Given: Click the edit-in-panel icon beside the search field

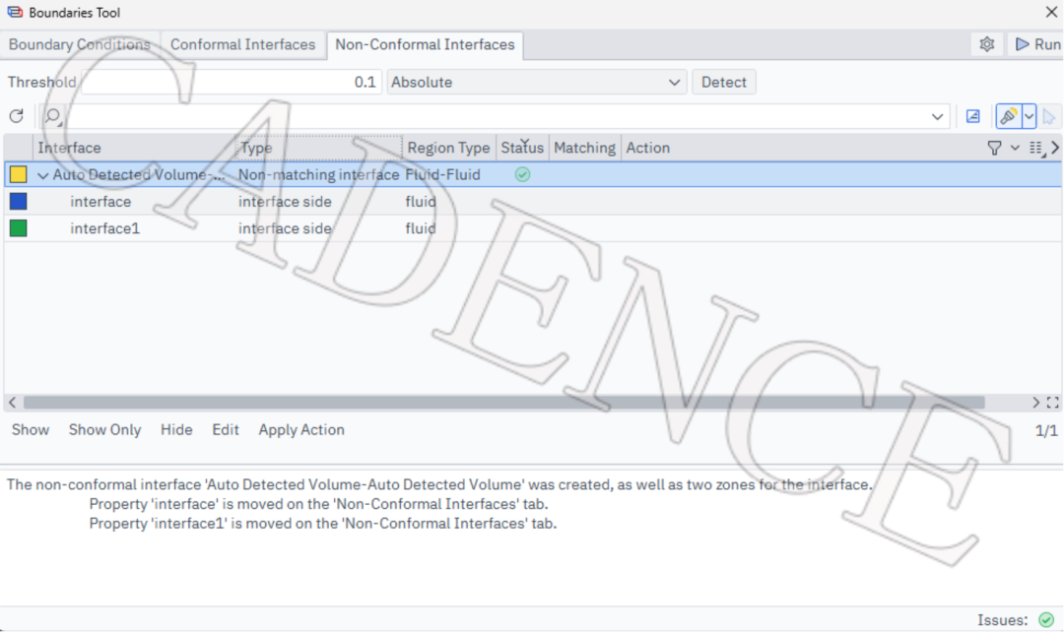Looking at the screenshot, I should tap(973, 116).
